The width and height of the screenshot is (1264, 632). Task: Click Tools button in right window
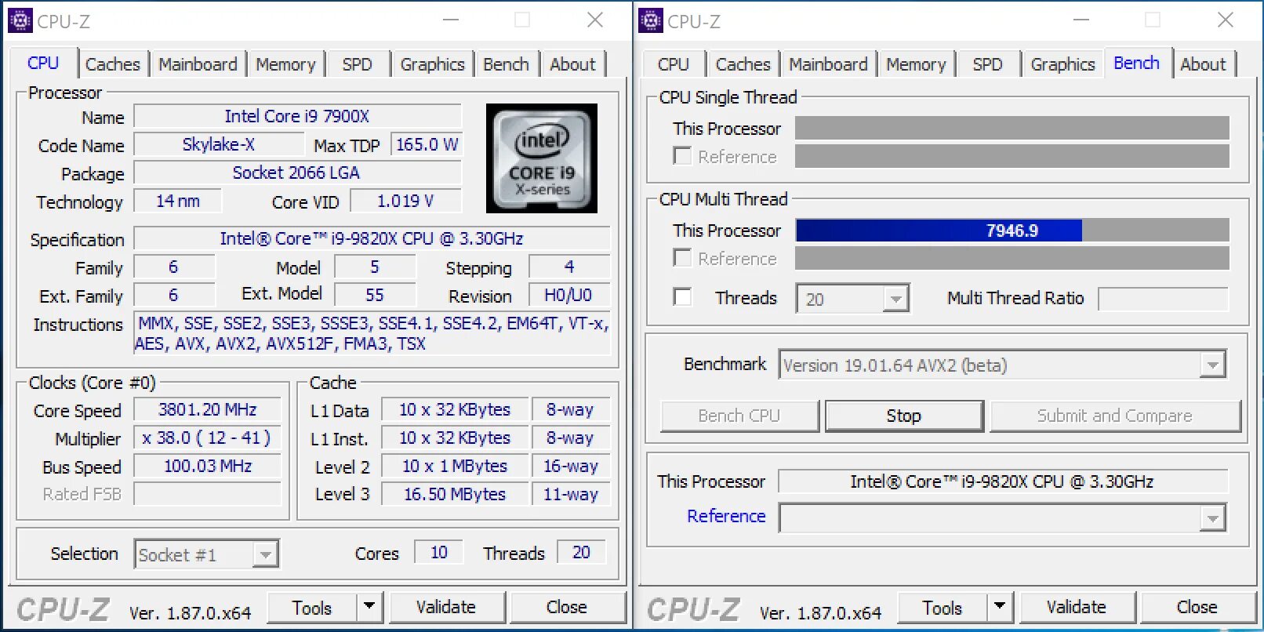click(943, 608)
